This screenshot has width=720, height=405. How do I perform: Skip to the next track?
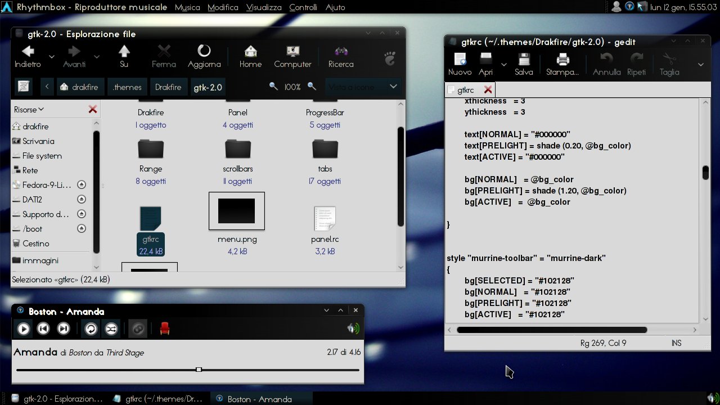pyautogui.click(x=64, y=329)
